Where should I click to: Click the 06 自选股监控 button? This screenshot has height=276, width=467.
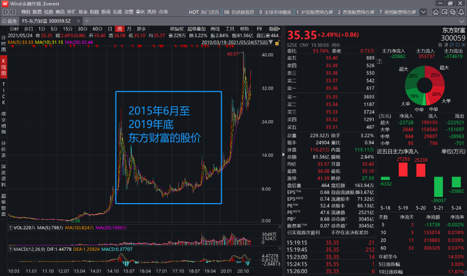coord(239,12)
